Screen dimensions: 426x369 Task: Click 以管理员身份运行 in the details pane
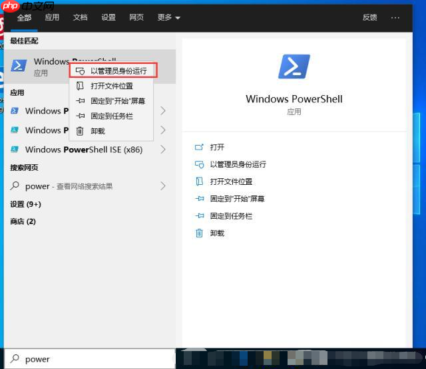(x=238, y=164)
